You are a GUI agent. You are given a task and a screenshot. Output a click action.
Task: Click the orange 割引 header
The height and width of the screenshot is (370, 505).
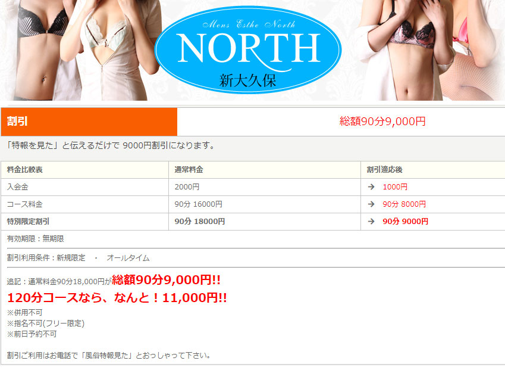point(89,122)
